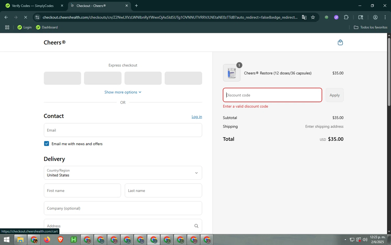Open the Windows Start menu

click(7, 240)
